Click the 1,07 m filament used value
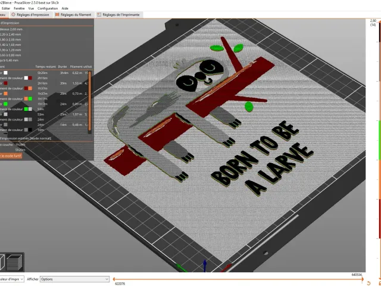This screenshot has width=381, height=286. pos(77,114)
